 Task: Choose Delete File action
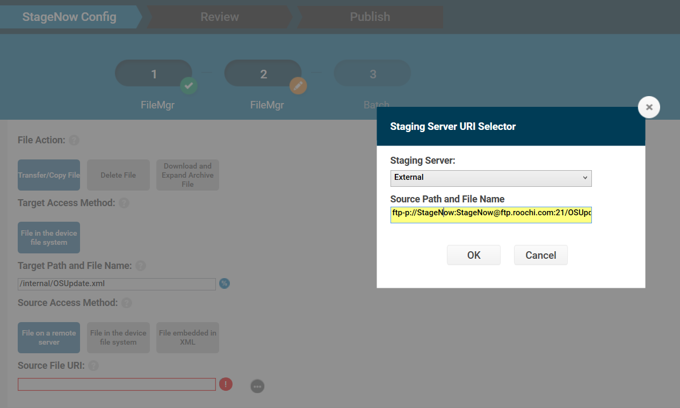[x=118, y=175]
